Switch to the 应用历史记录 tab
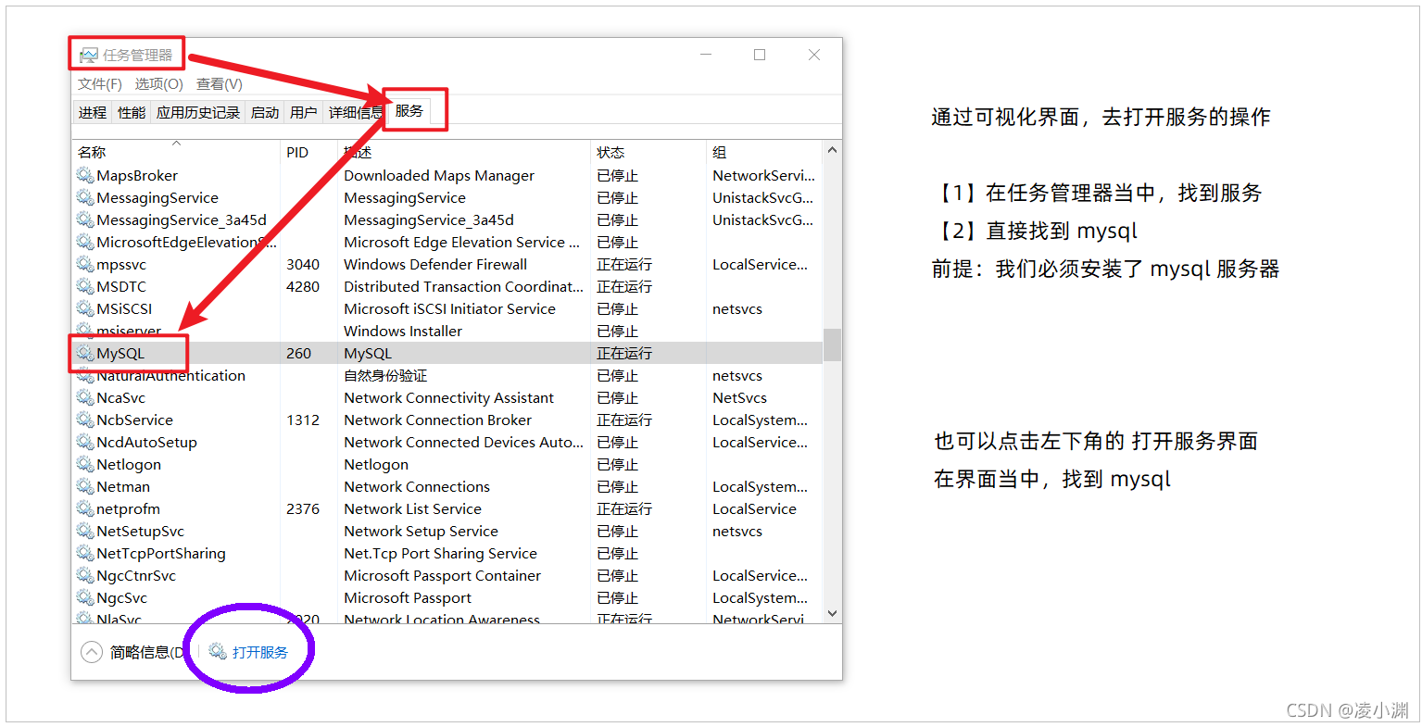The image size is (1422, 727). (198, 112)
